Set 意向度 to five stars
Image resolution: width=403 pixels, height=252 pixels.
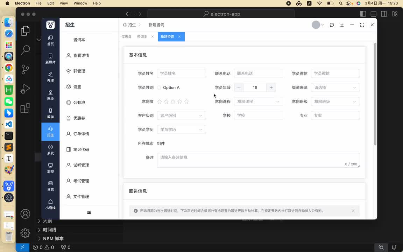(186, 101)
